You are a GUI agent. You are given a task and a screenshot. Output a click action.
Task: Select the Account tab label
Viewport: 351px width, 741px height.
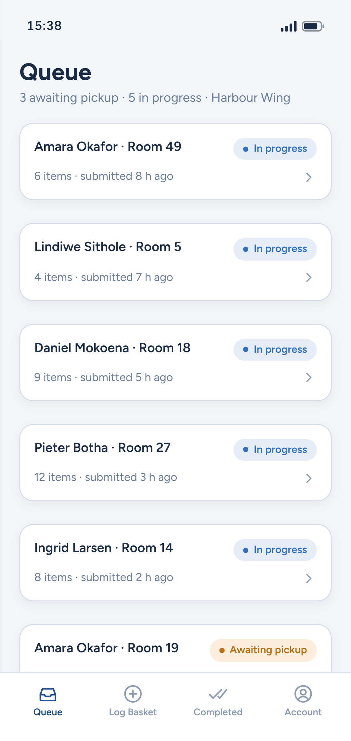303,712
